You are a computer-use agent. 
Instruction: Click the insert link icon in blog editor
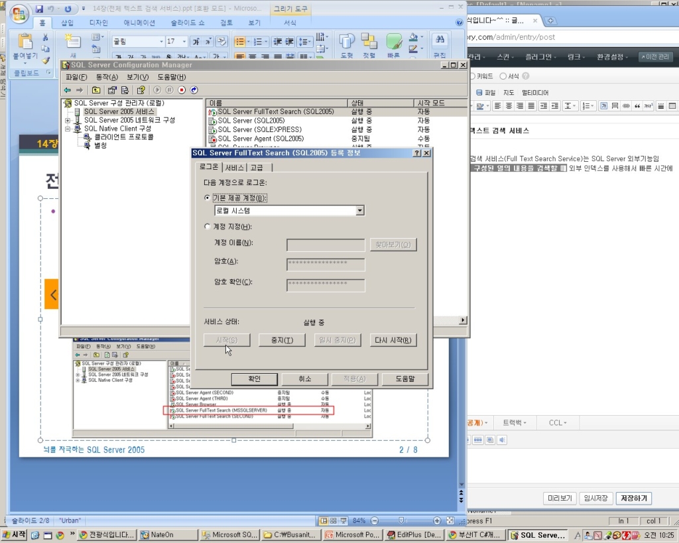pos(626,105)
